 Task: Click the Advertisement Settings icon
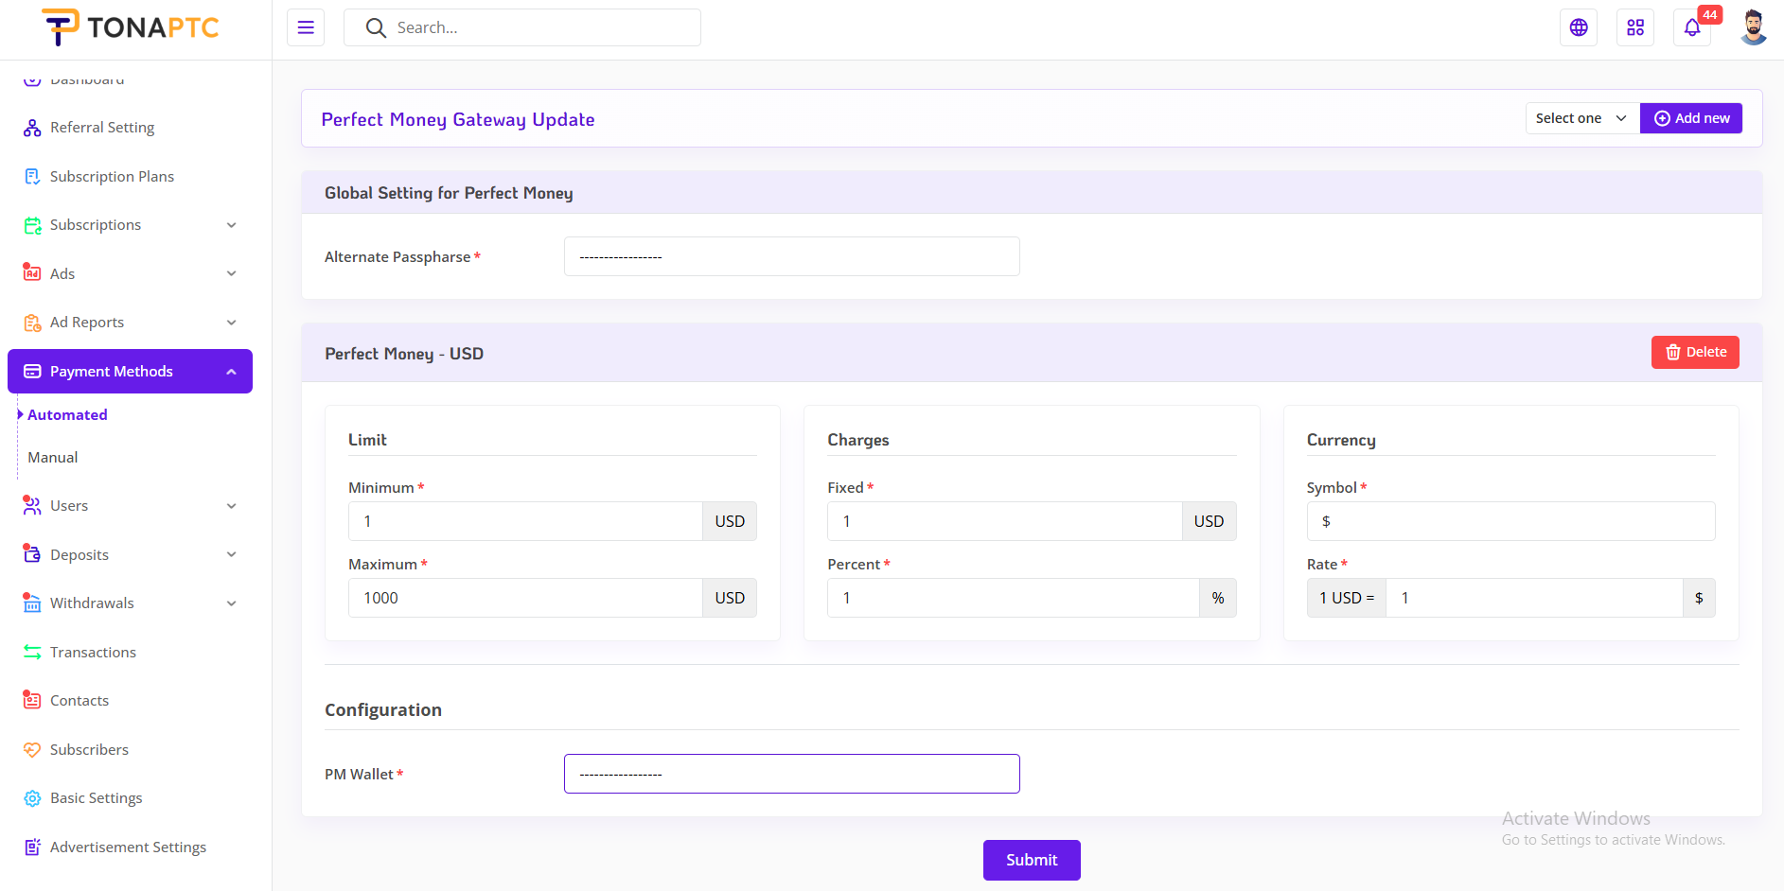tap(32, 847)
